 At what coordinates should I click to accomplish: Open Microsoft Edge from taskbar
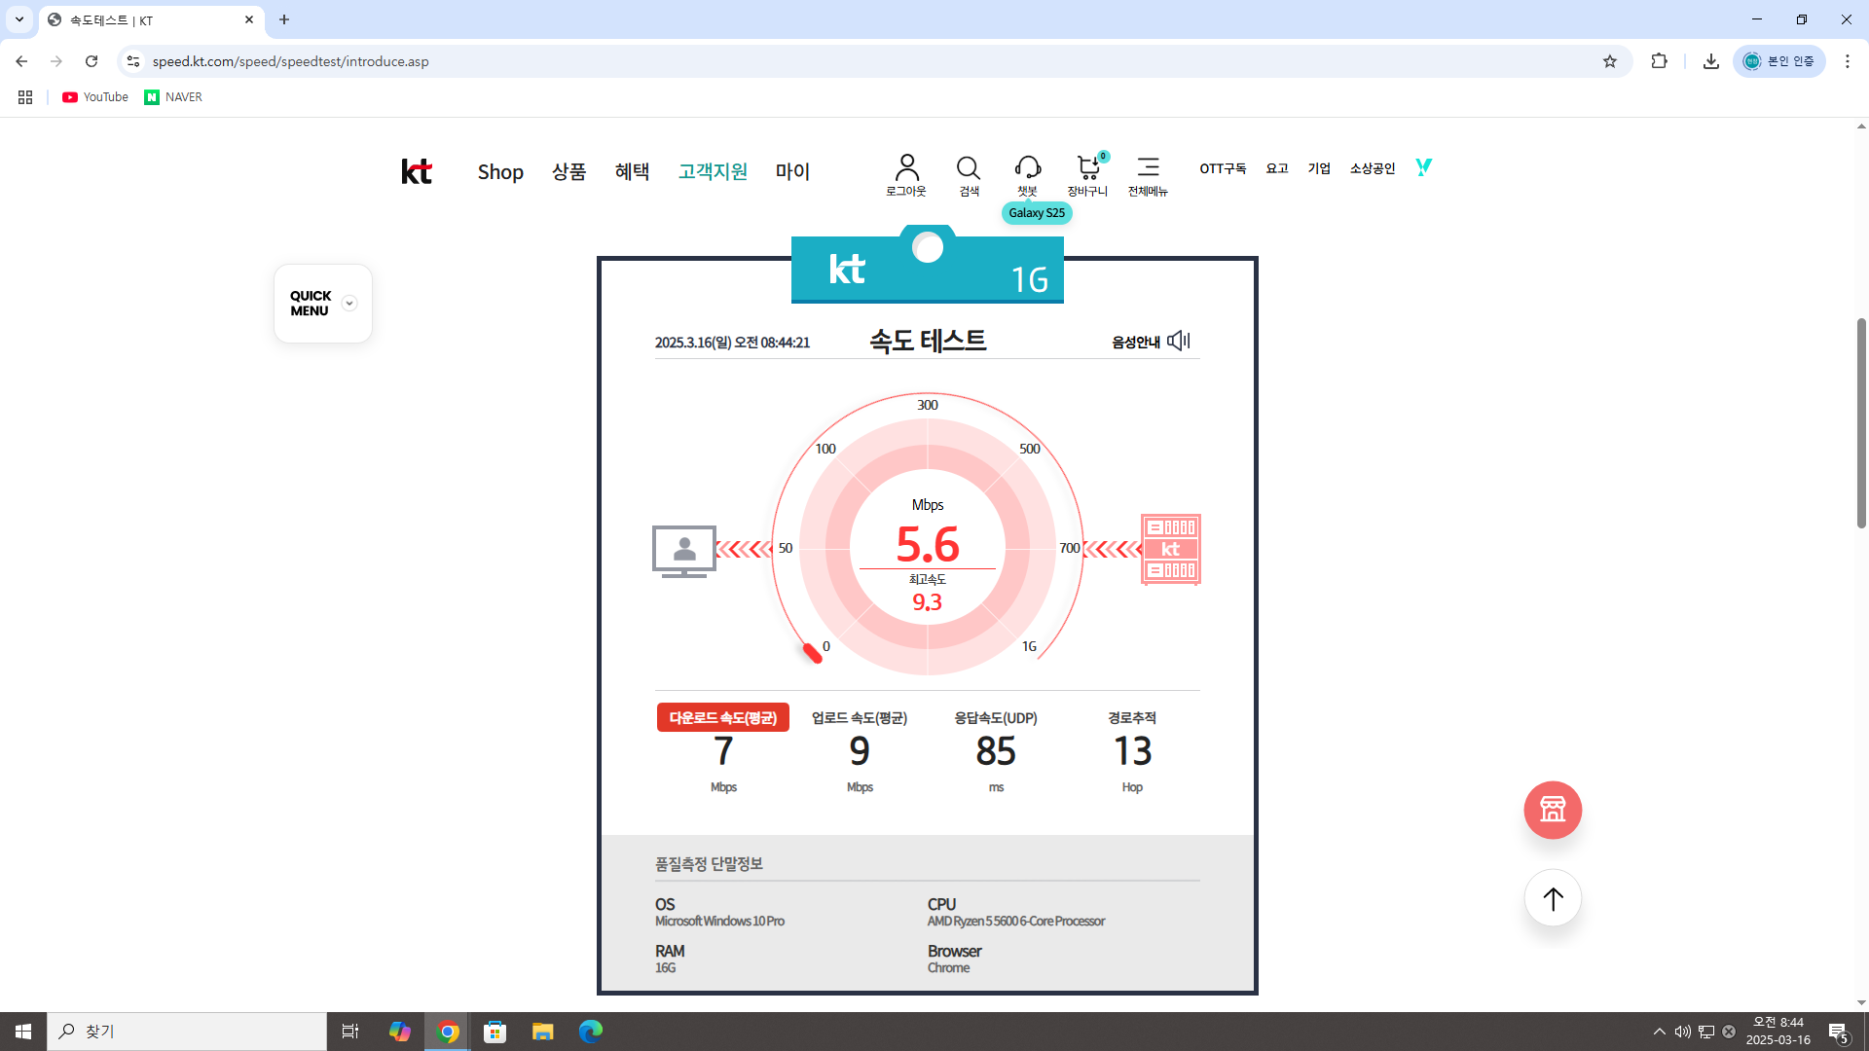pyautogui.click(x=591, y=1032)
